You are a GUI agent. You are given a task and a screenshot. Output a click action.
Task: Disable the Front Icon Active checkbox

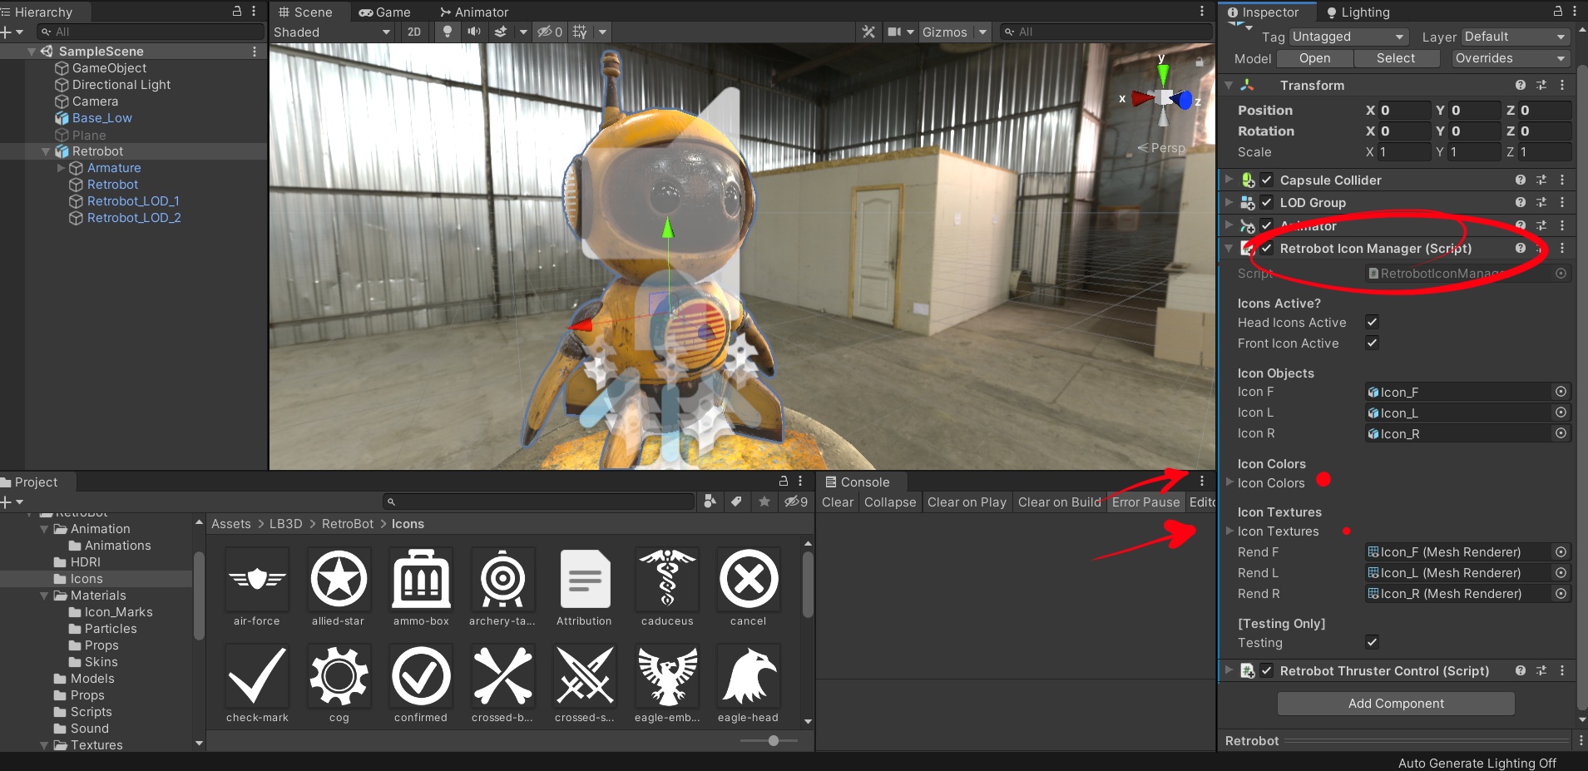click(x=1371, y=343)
